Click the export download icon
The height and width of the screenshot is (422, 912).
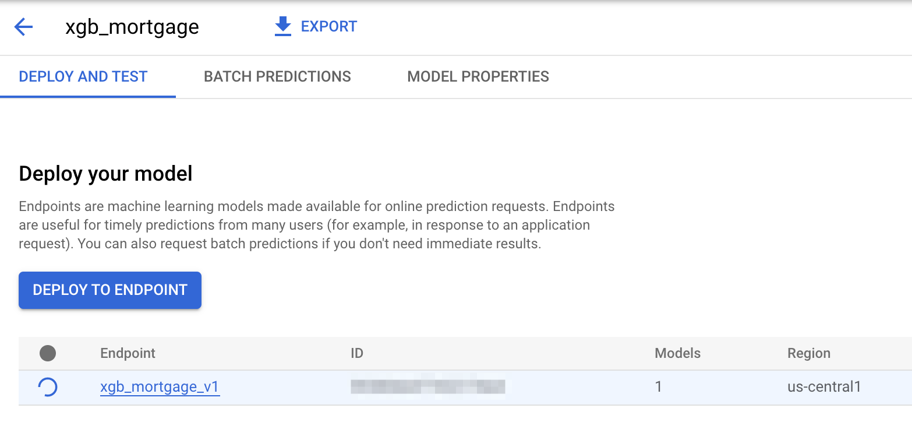[282, 27]
